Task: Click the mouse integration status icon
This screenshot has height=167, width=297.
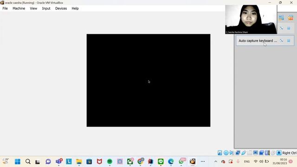Action: [x=273, y=153]
